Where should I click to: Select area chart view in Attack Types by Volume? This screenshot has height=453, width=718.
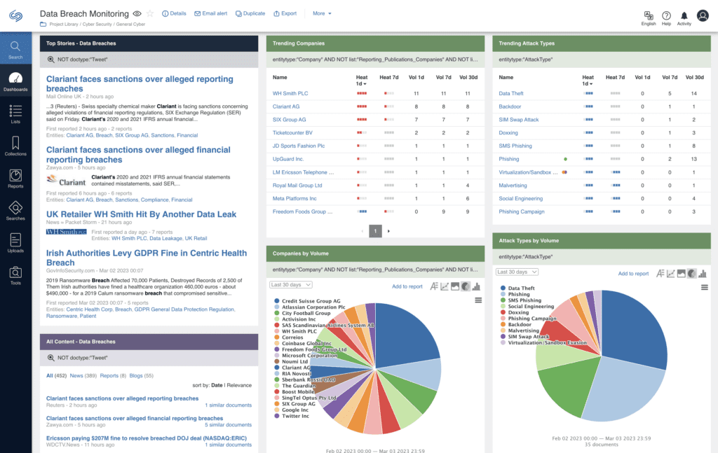(x=681, y=274)
